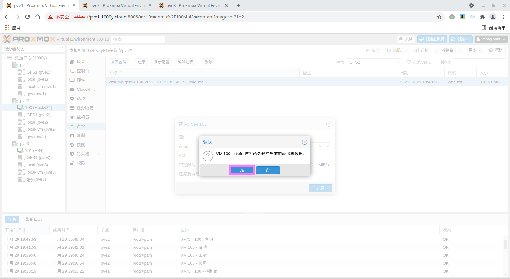Switch to the 集群日志 tab
Screen dimensions: 510x279
click(x=34, y=219)
